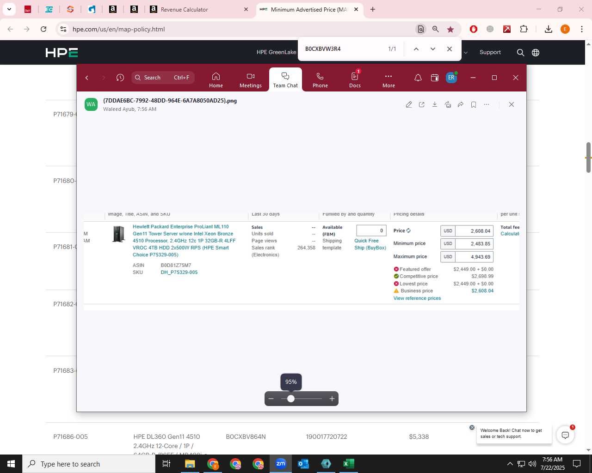The image size is (592, 473).
Task: Click the copy image icon in viewer toolbar
Action: coord(448,104)
